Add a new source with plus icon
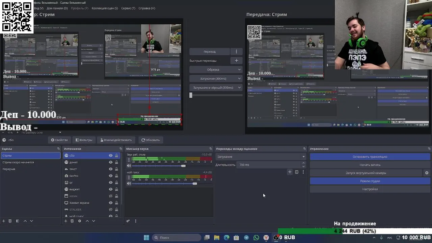Screen dimensions: 432x243 pyautogui.click(x=66, y=221)
